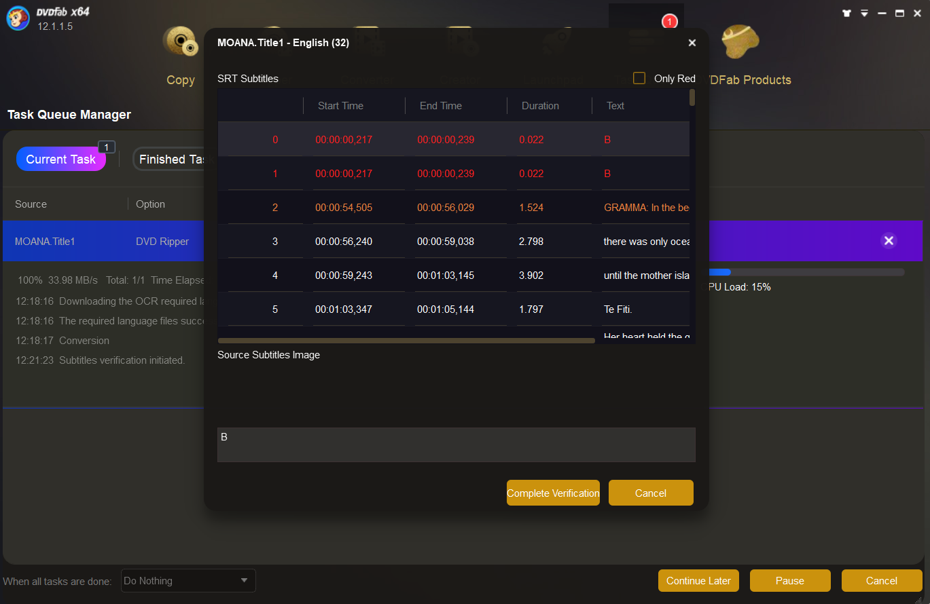Screen dimensions: 930x604
Task: Click the Duration column header
Action: tap(540, 106)
